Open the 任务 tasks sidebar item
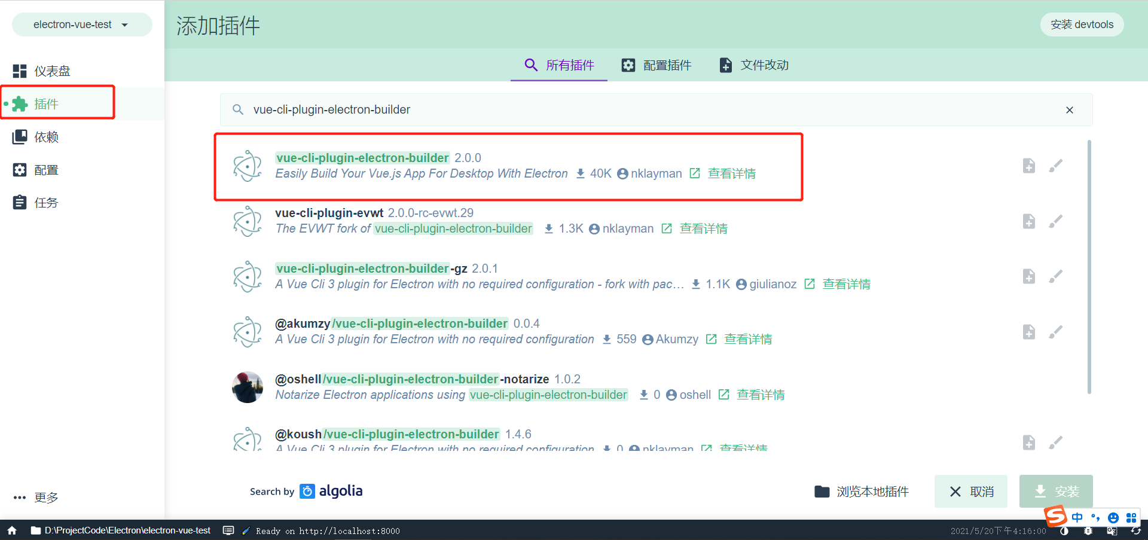 (x=82, y=203)
